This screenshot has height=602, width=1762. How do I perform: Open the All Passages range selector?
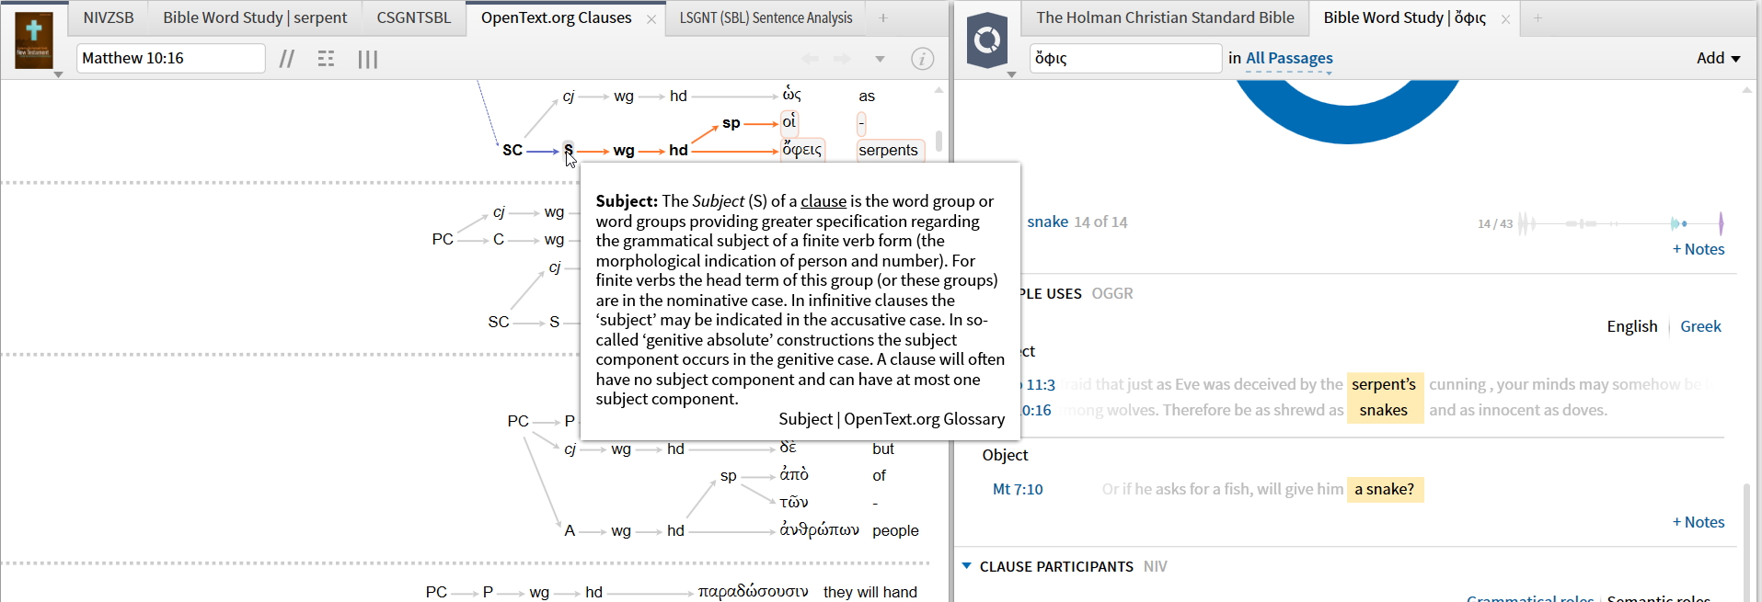1289,58
